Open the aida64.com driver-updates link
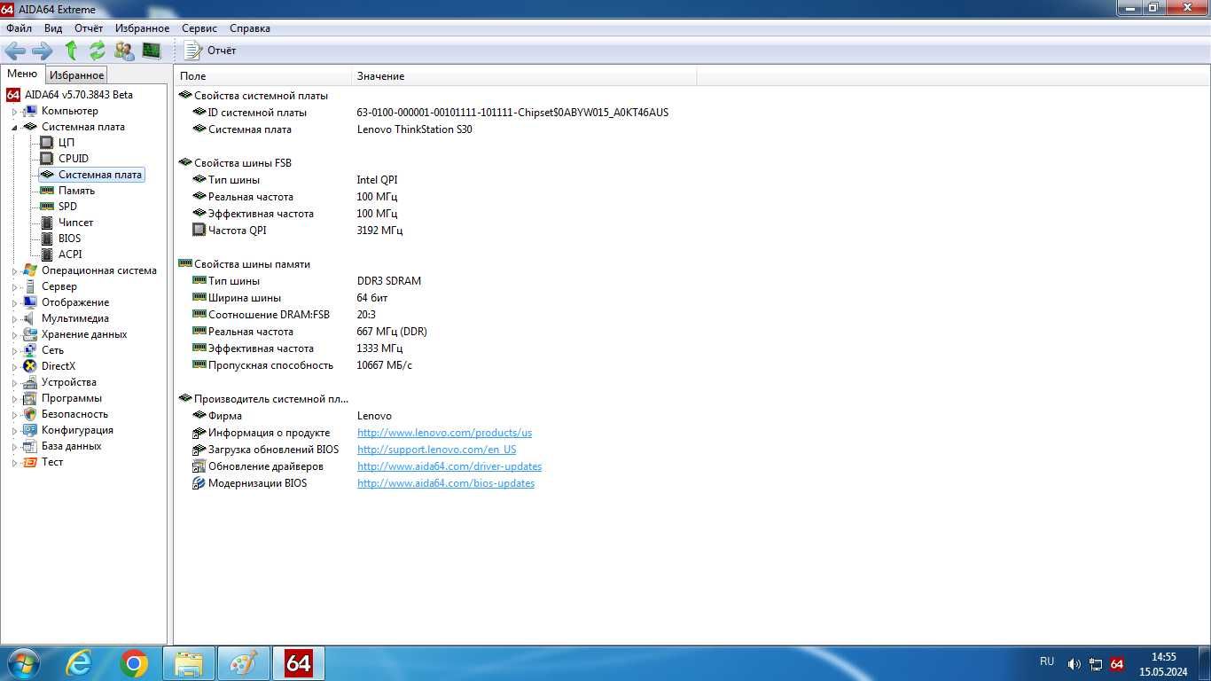The image size is (1211, 681). pos(449,466)
